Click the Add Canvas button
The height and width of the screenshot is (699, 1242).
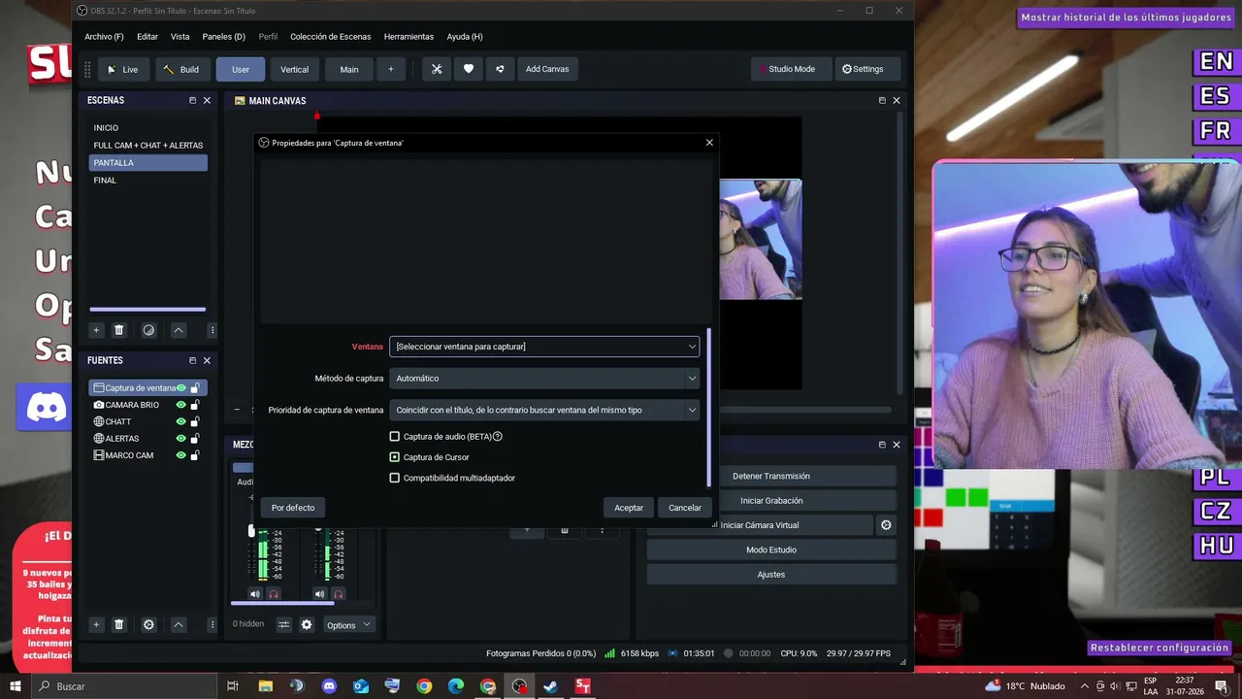547,69
